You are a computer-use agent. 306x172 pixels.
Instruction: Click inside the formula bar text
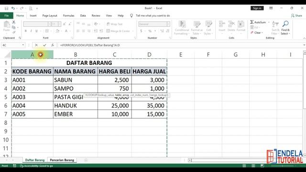pos(90,45)
